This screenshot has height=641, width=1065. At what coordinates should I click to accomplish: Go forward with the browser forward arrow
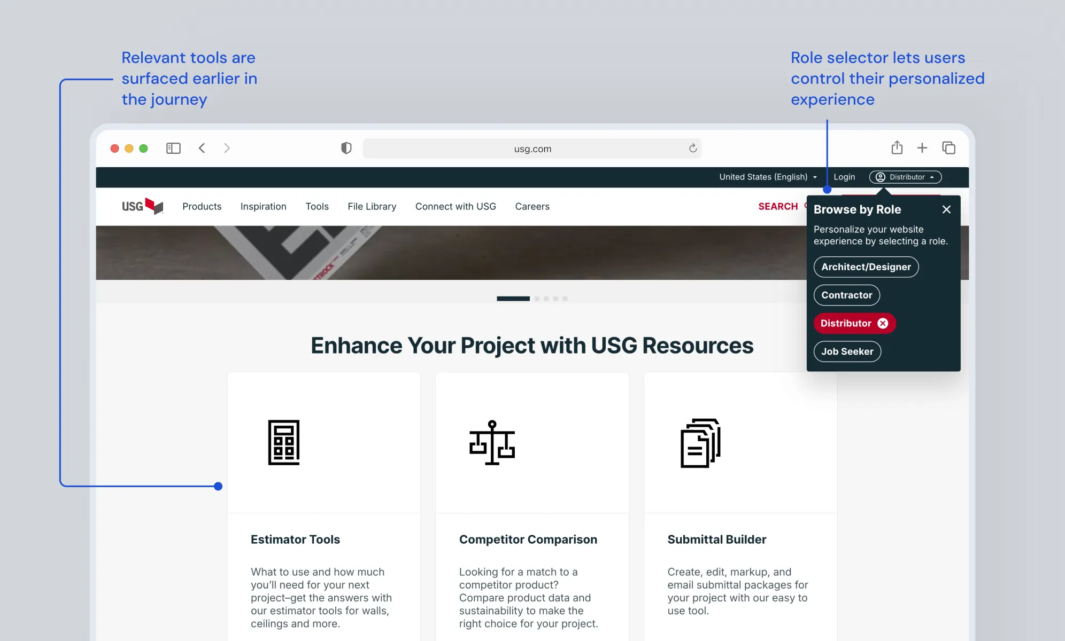(227, 148)
